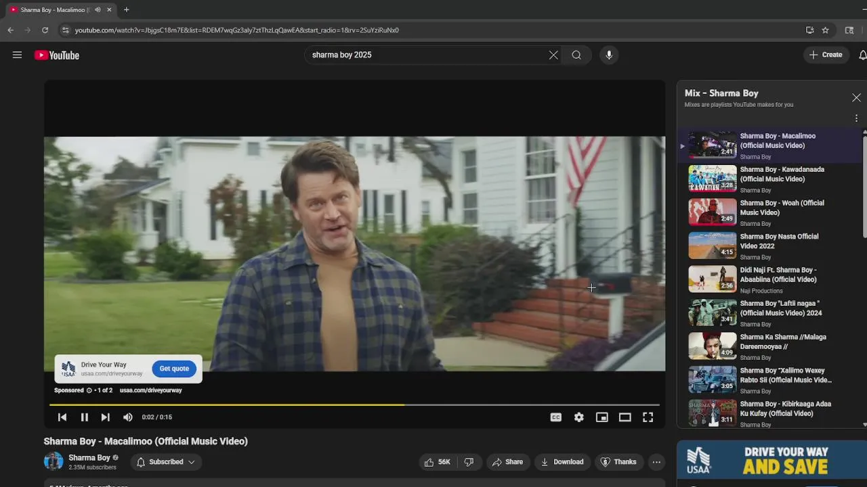
Task: Select Macalimoo entry in Mix list
Action: [770, 145]
